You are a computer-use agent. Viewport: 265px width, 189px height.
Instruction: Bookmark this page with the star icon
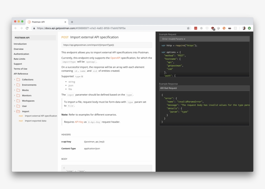tap(188, 28)
